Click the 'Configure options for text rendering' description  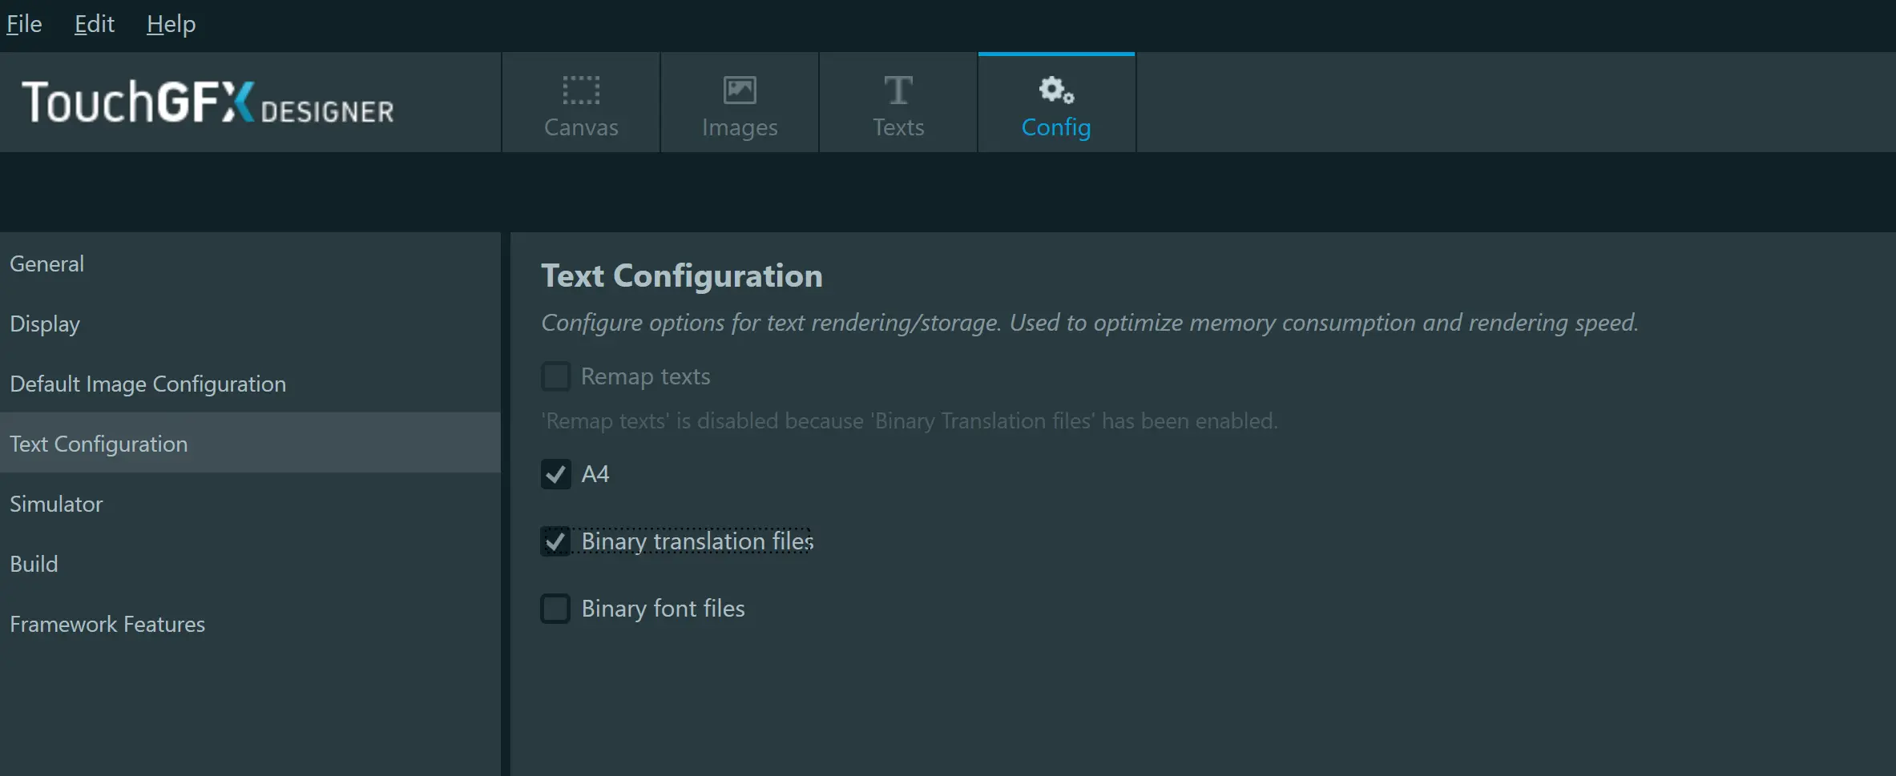[1090, 323]
